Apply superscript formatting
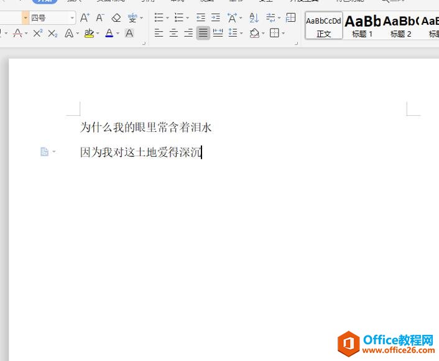439x361 pixels. click(x=38, y=33)
